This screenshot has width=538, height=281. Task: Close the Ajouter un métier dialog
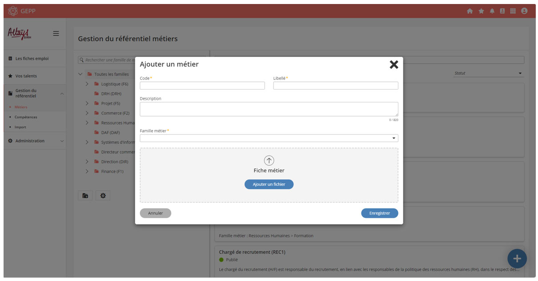(x=394, y=65)
